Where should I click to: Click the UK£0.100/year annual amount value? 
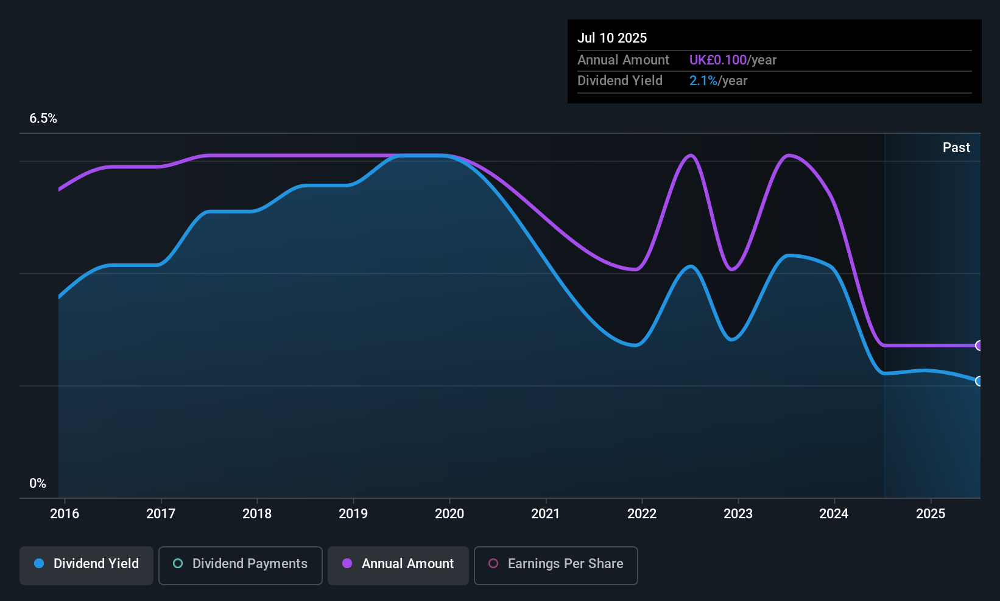733,60
